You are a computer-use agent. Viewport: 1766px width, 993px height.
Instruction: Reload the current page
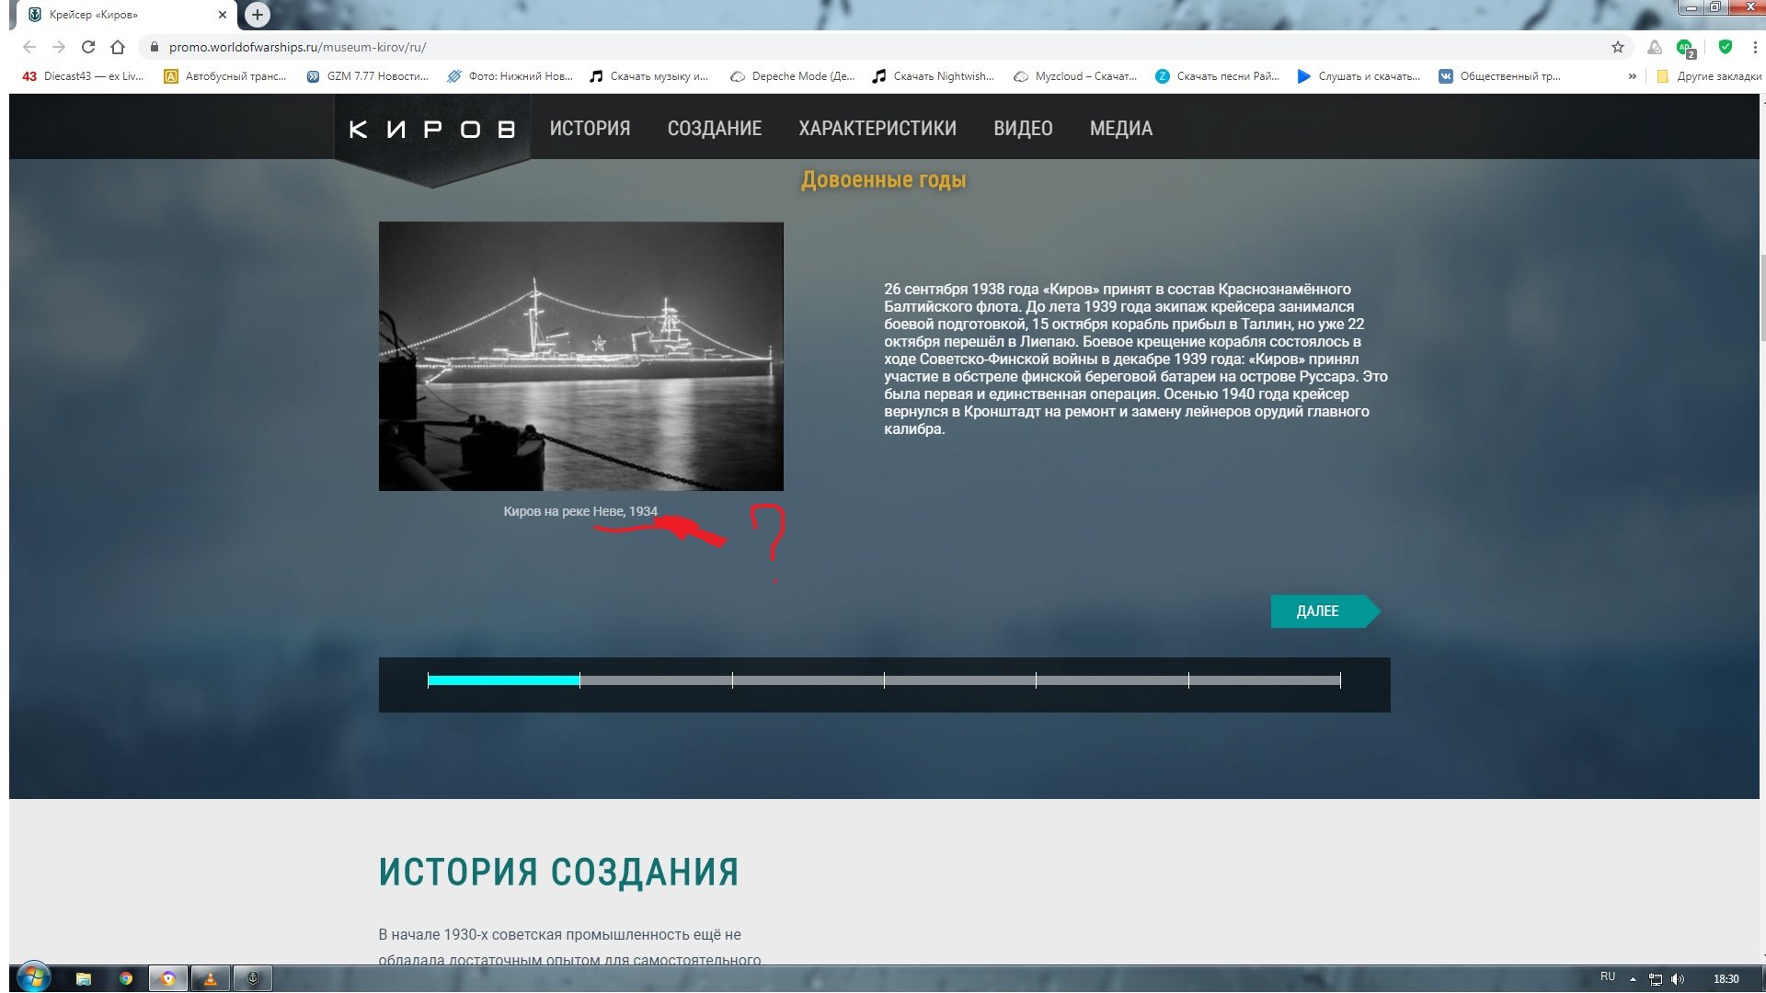pos(88,47)
